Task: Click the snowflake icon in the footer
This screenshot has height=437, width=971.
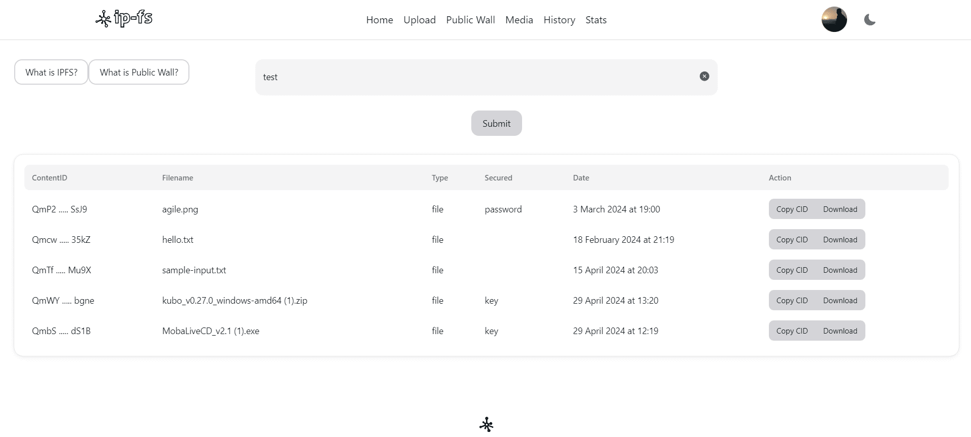Action: point(486,424)
